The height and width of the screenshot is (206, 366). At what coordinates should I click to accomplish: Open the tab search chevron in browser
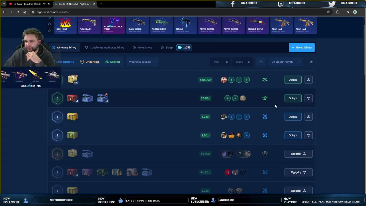3,4
